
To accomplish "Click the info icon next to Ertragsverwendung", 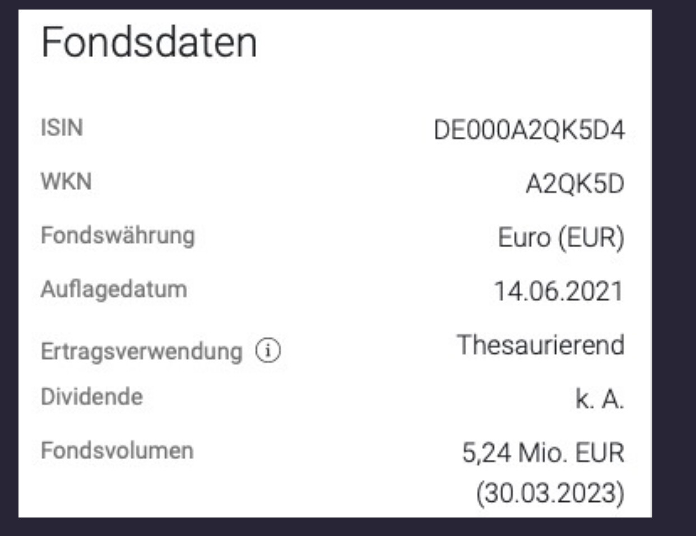I will [x=268, y=351].
